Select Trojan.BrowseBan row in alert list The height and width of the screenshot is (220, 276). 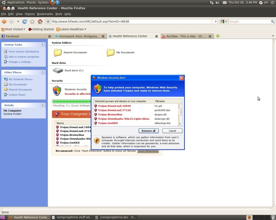click(136, 114)
